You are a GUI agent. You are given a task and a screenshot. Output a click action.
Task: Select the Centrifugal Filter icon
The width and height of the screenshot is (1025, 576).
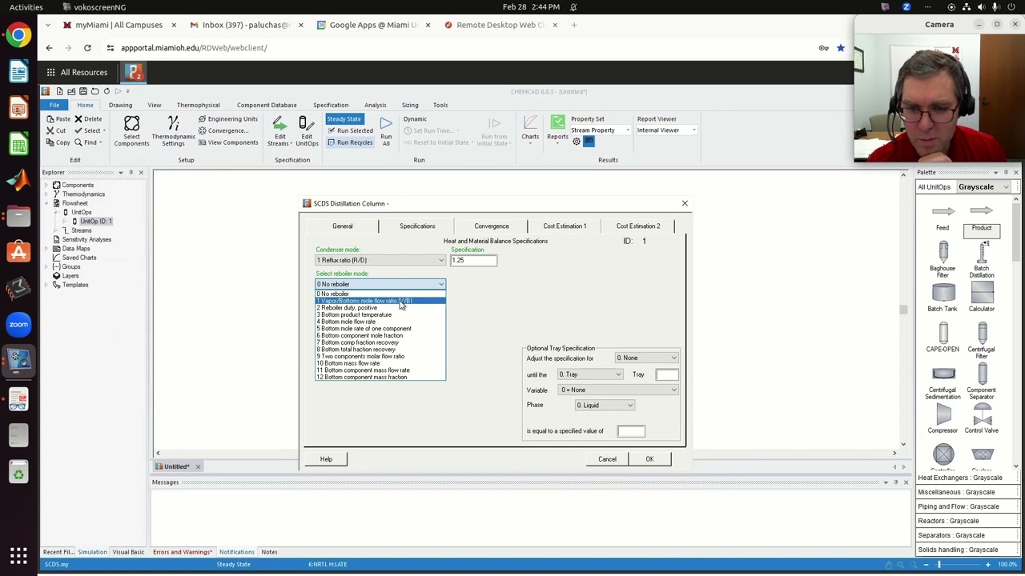982,333
